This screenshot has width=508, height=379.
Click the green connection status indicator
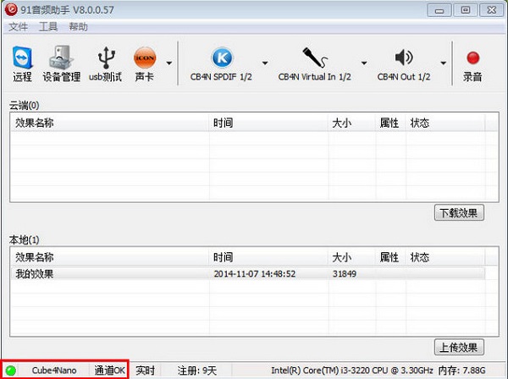tap(11, 371)
